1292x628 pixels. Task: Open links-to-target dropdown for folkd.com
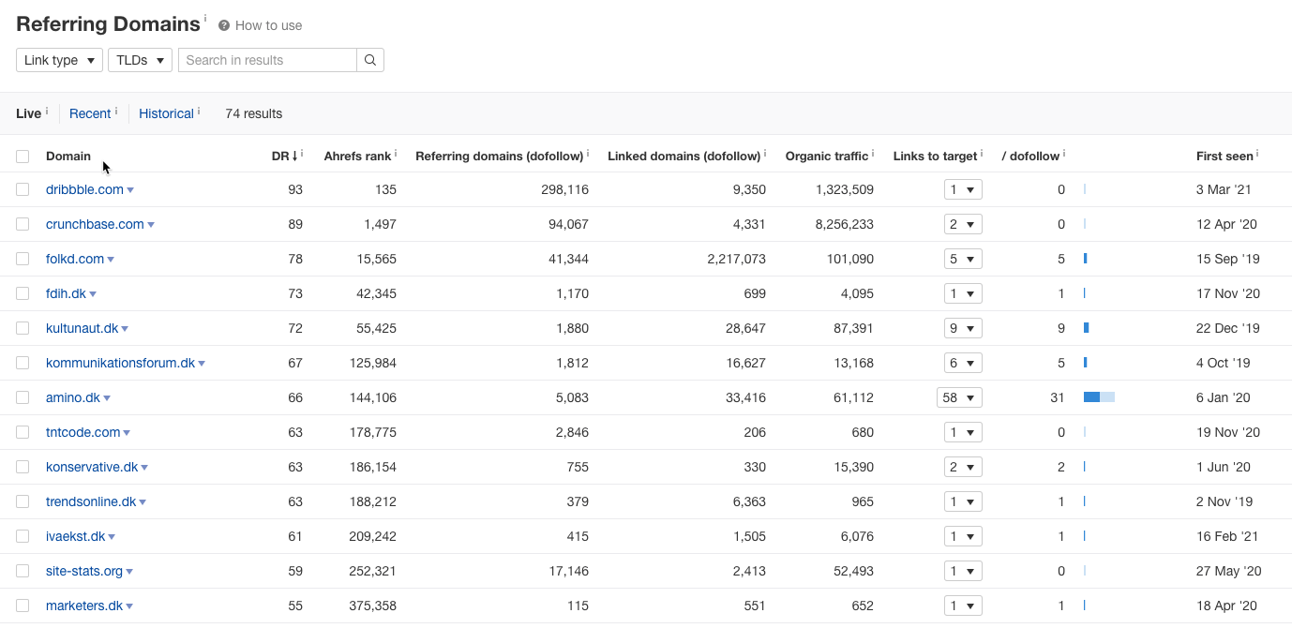click(963, 259)
